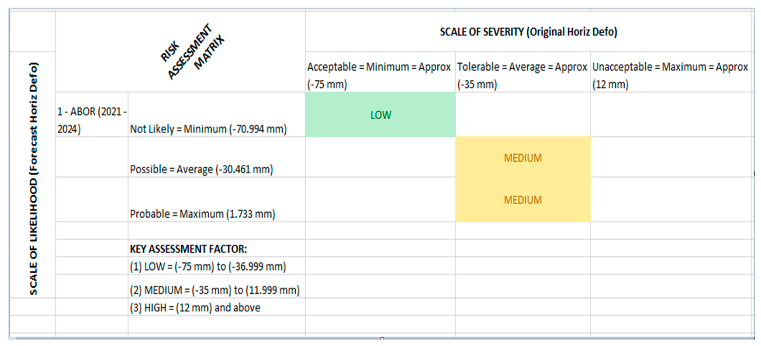This screenshot has width=761, height=346.
Task: Click the Tolerable = Average (-35 mm) header
Action: click(x=522, y=75)
